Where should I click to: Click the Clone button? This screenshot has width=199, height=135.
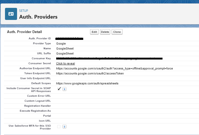pos(117,32)
